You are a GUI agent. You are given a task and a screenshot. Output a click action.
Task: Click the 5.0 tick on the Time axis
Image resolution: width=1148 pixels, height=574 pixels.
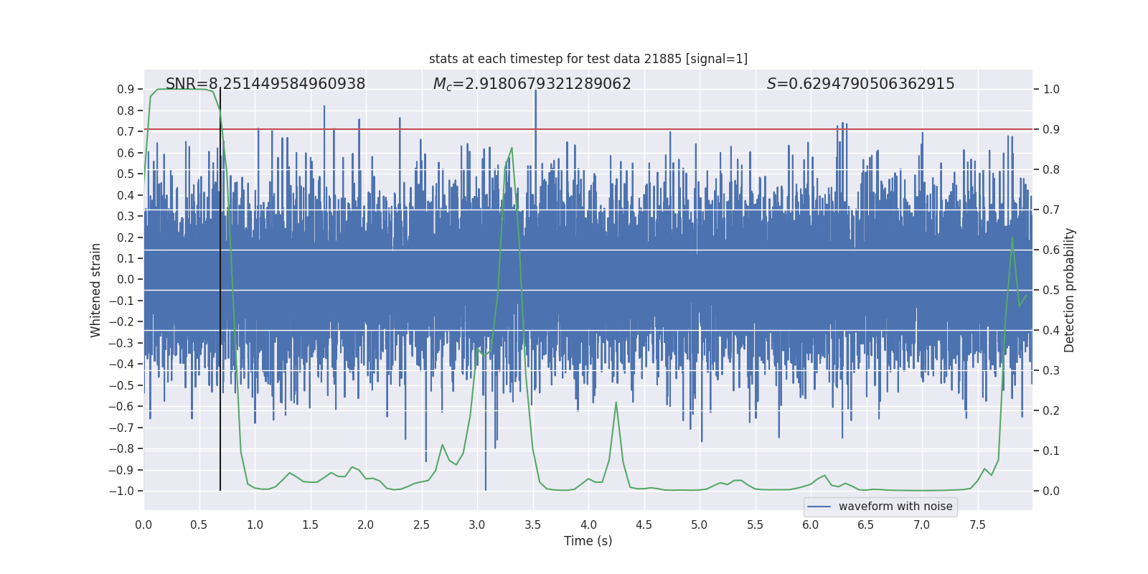[x=700, y=524]
